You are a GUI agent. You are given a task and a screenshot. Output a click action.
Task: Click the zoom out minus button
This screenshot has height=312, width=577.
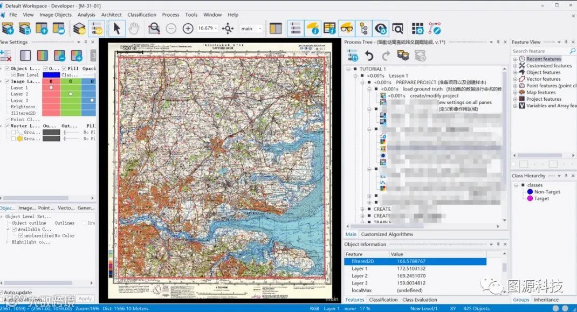point(171,29)
